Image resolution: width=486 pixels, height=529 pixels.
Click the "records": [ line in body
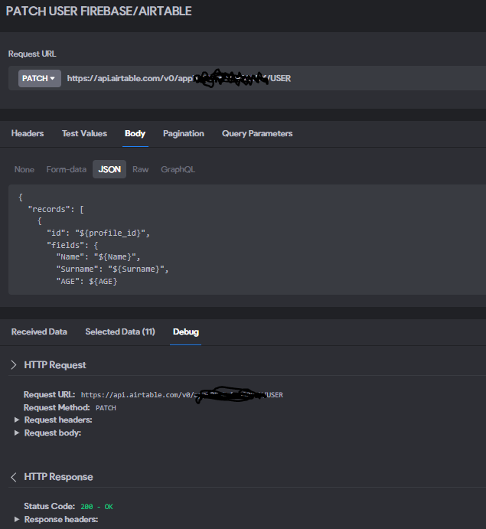[x=56, y=209]
